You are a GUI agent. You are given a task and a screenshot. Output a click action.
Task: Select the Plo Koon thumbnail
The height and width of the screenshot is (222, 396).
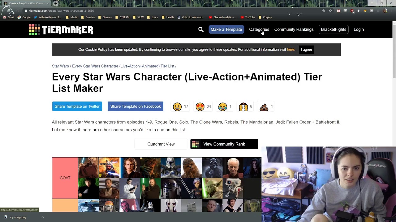[x=88, y=168]
